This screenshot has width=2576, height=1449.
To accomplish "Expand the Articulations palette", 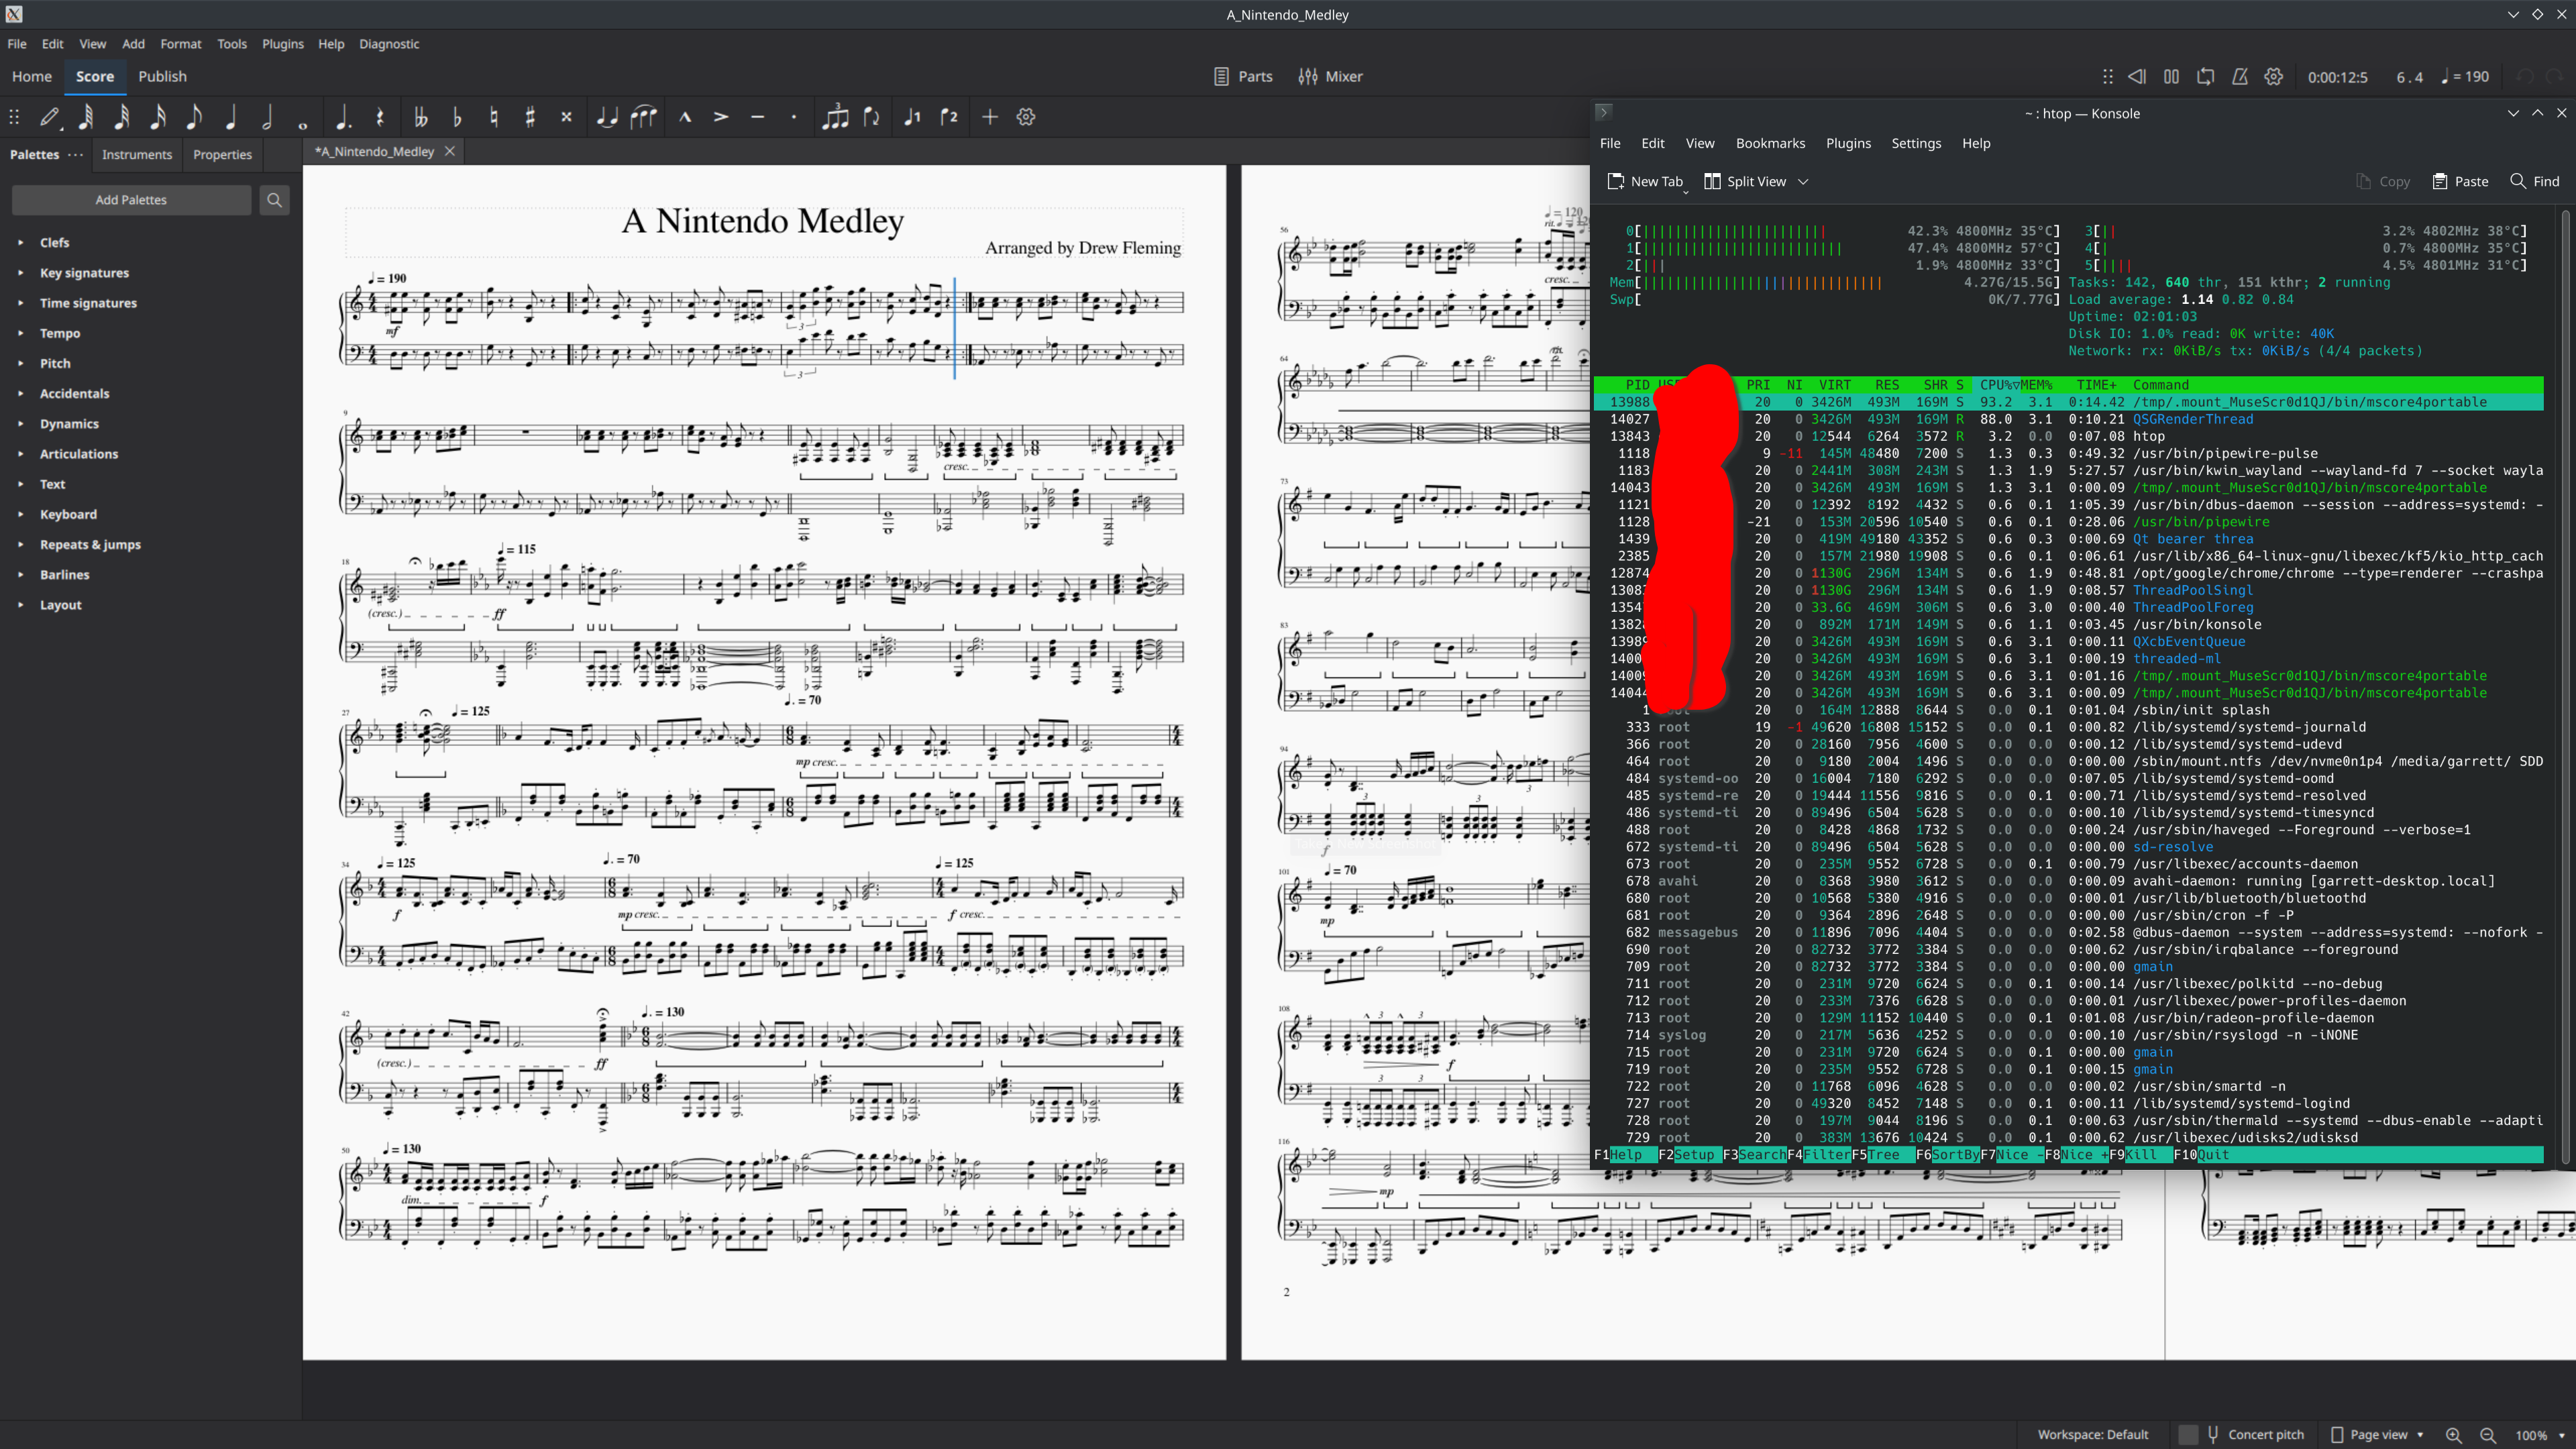I will (x=78, y=454).
